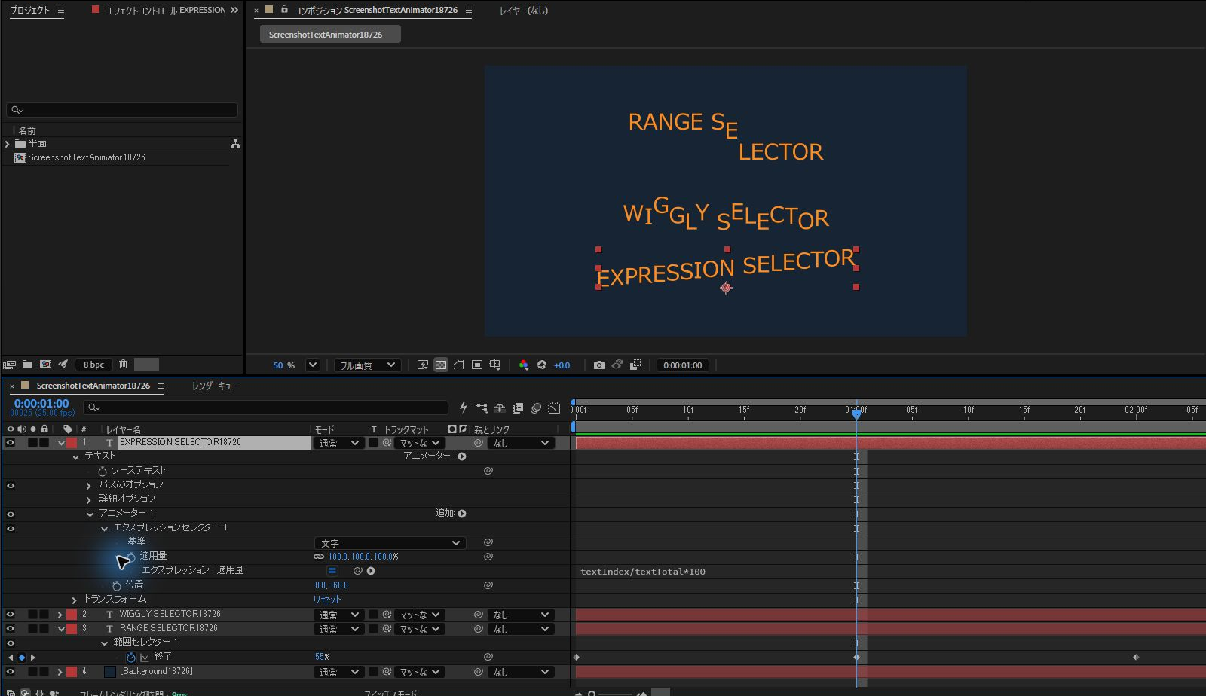Toggle stopwatch for 位置 property
This screenshot has width=1206, height=696.
(117, 585)
